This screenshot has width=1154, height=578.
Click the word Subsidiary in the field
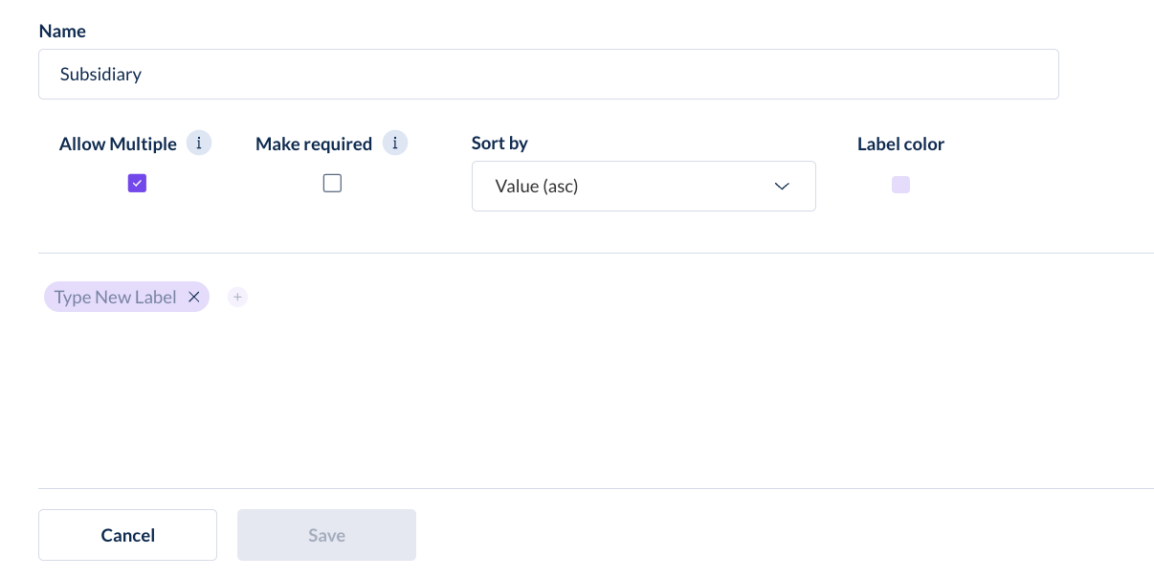100,74
